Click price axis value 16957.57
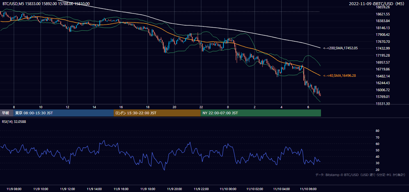 pos(382,62)
